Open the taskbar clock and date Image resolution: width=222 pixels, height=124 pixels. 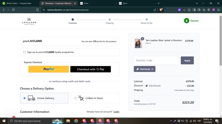point(208,121)
